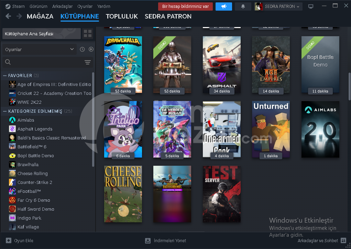Click the recent activity clock icon

coord(83,49)
